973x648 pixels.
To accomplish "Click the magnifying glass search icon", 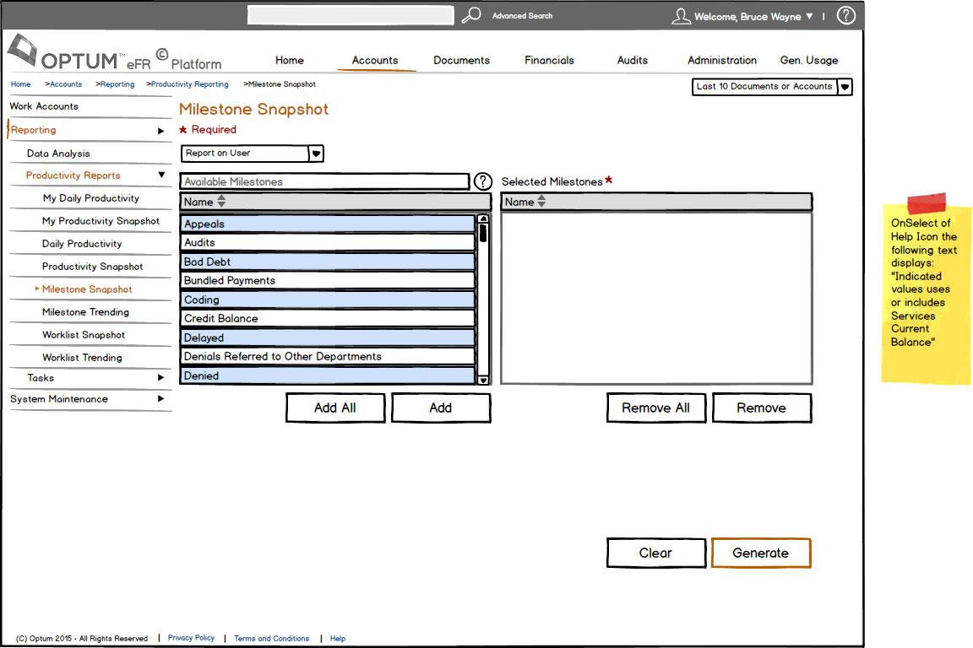I will pyautogui.click(x=471, y=15).
